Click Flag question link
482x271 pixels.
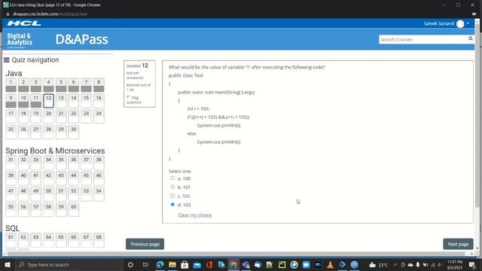pyautogui.click(x=134, y=100)
